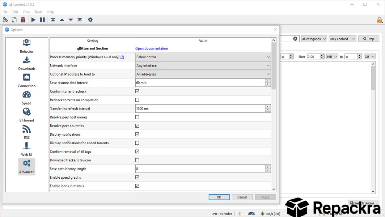Click scroll down arrow of settings list
The height and width of the screenshot is (217, 385).
tap(274, 189)
